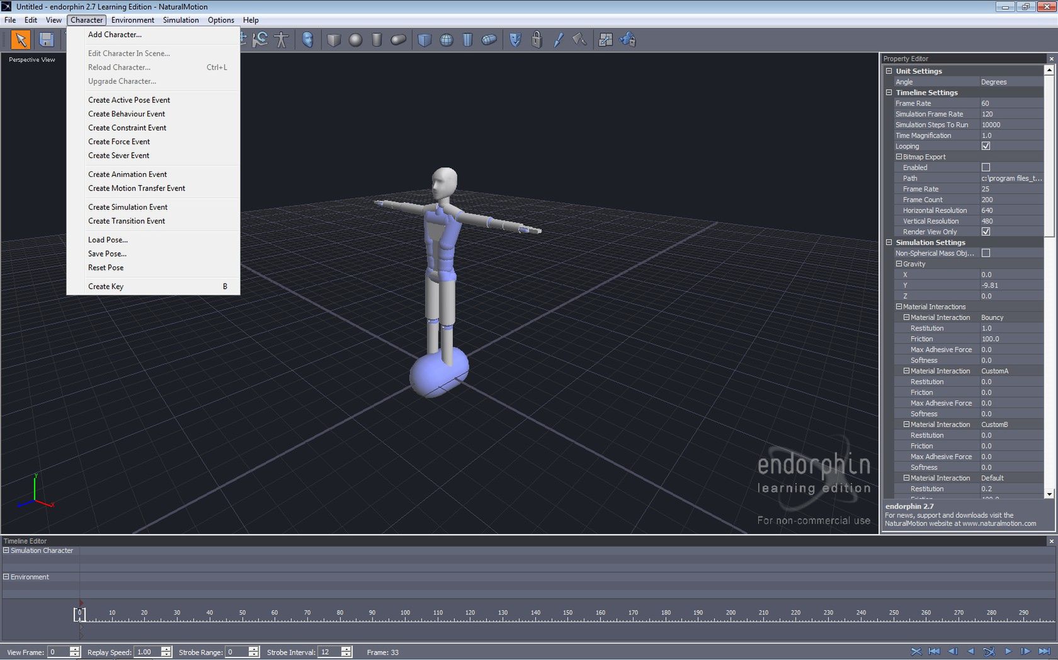Choose Reset Pose menu entry

(x=153, y=268)
